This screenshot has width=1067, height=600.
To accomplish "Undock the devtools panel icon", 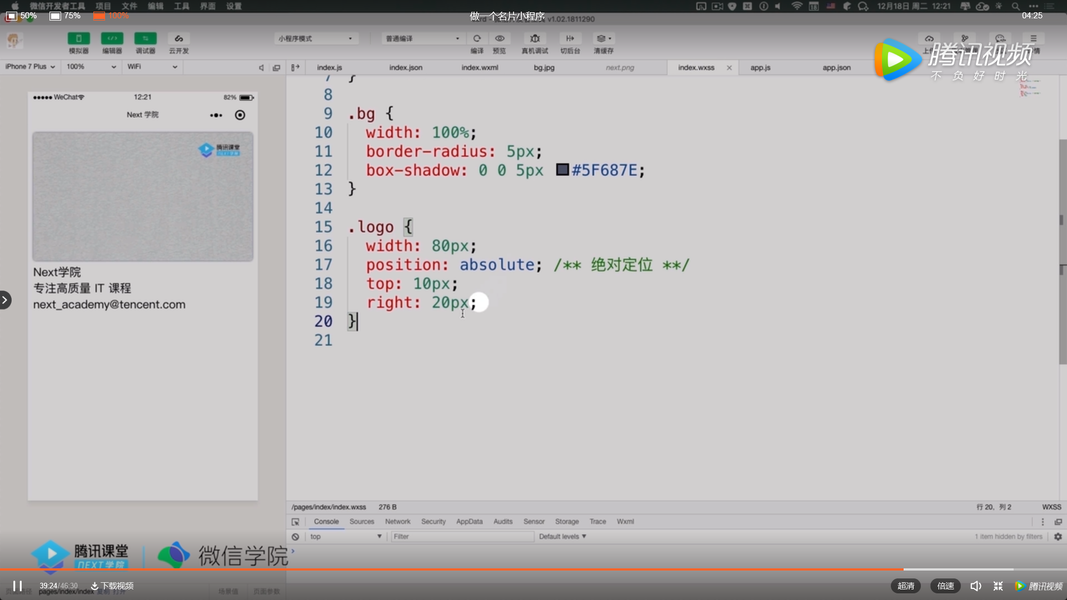I will [x=1058, y=522].
